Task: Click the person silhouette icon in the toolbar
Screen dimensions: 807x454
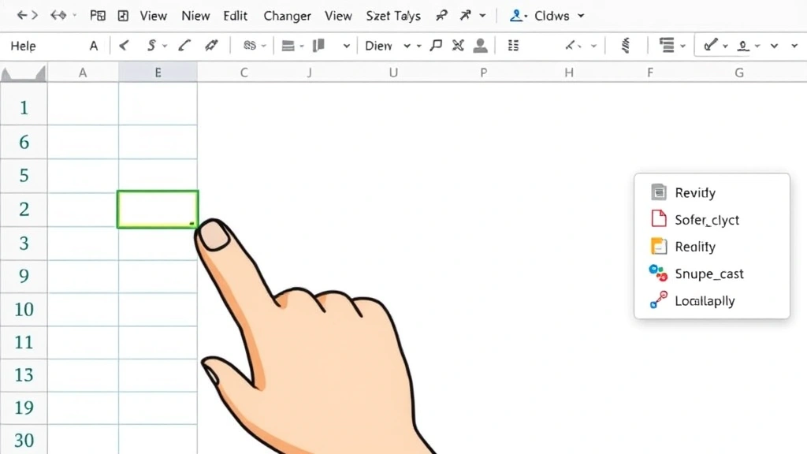Action: [479, 46]
